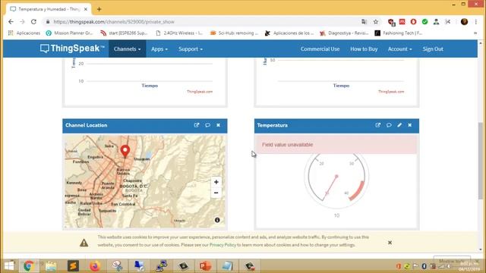Open PowerPoint from the taskbar

click(x=205, y=266)
